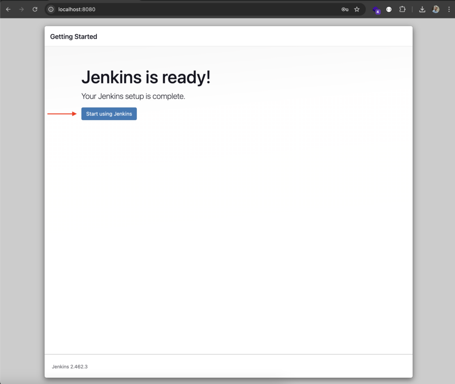The image size is (455, 384).
Task: Open the site information icon next to the URL
Action: (x=51, y=9)
